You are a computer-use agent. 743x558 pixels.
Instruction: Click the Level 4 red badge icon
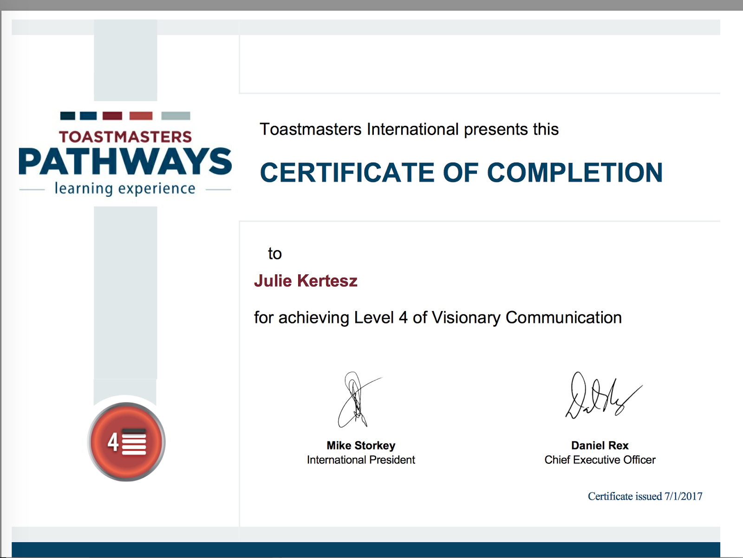point(126,441)
